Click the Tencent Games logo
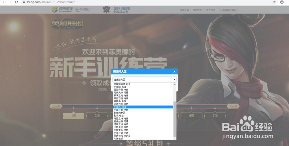This screenshot has width=289, height=146. click(62, 10)
